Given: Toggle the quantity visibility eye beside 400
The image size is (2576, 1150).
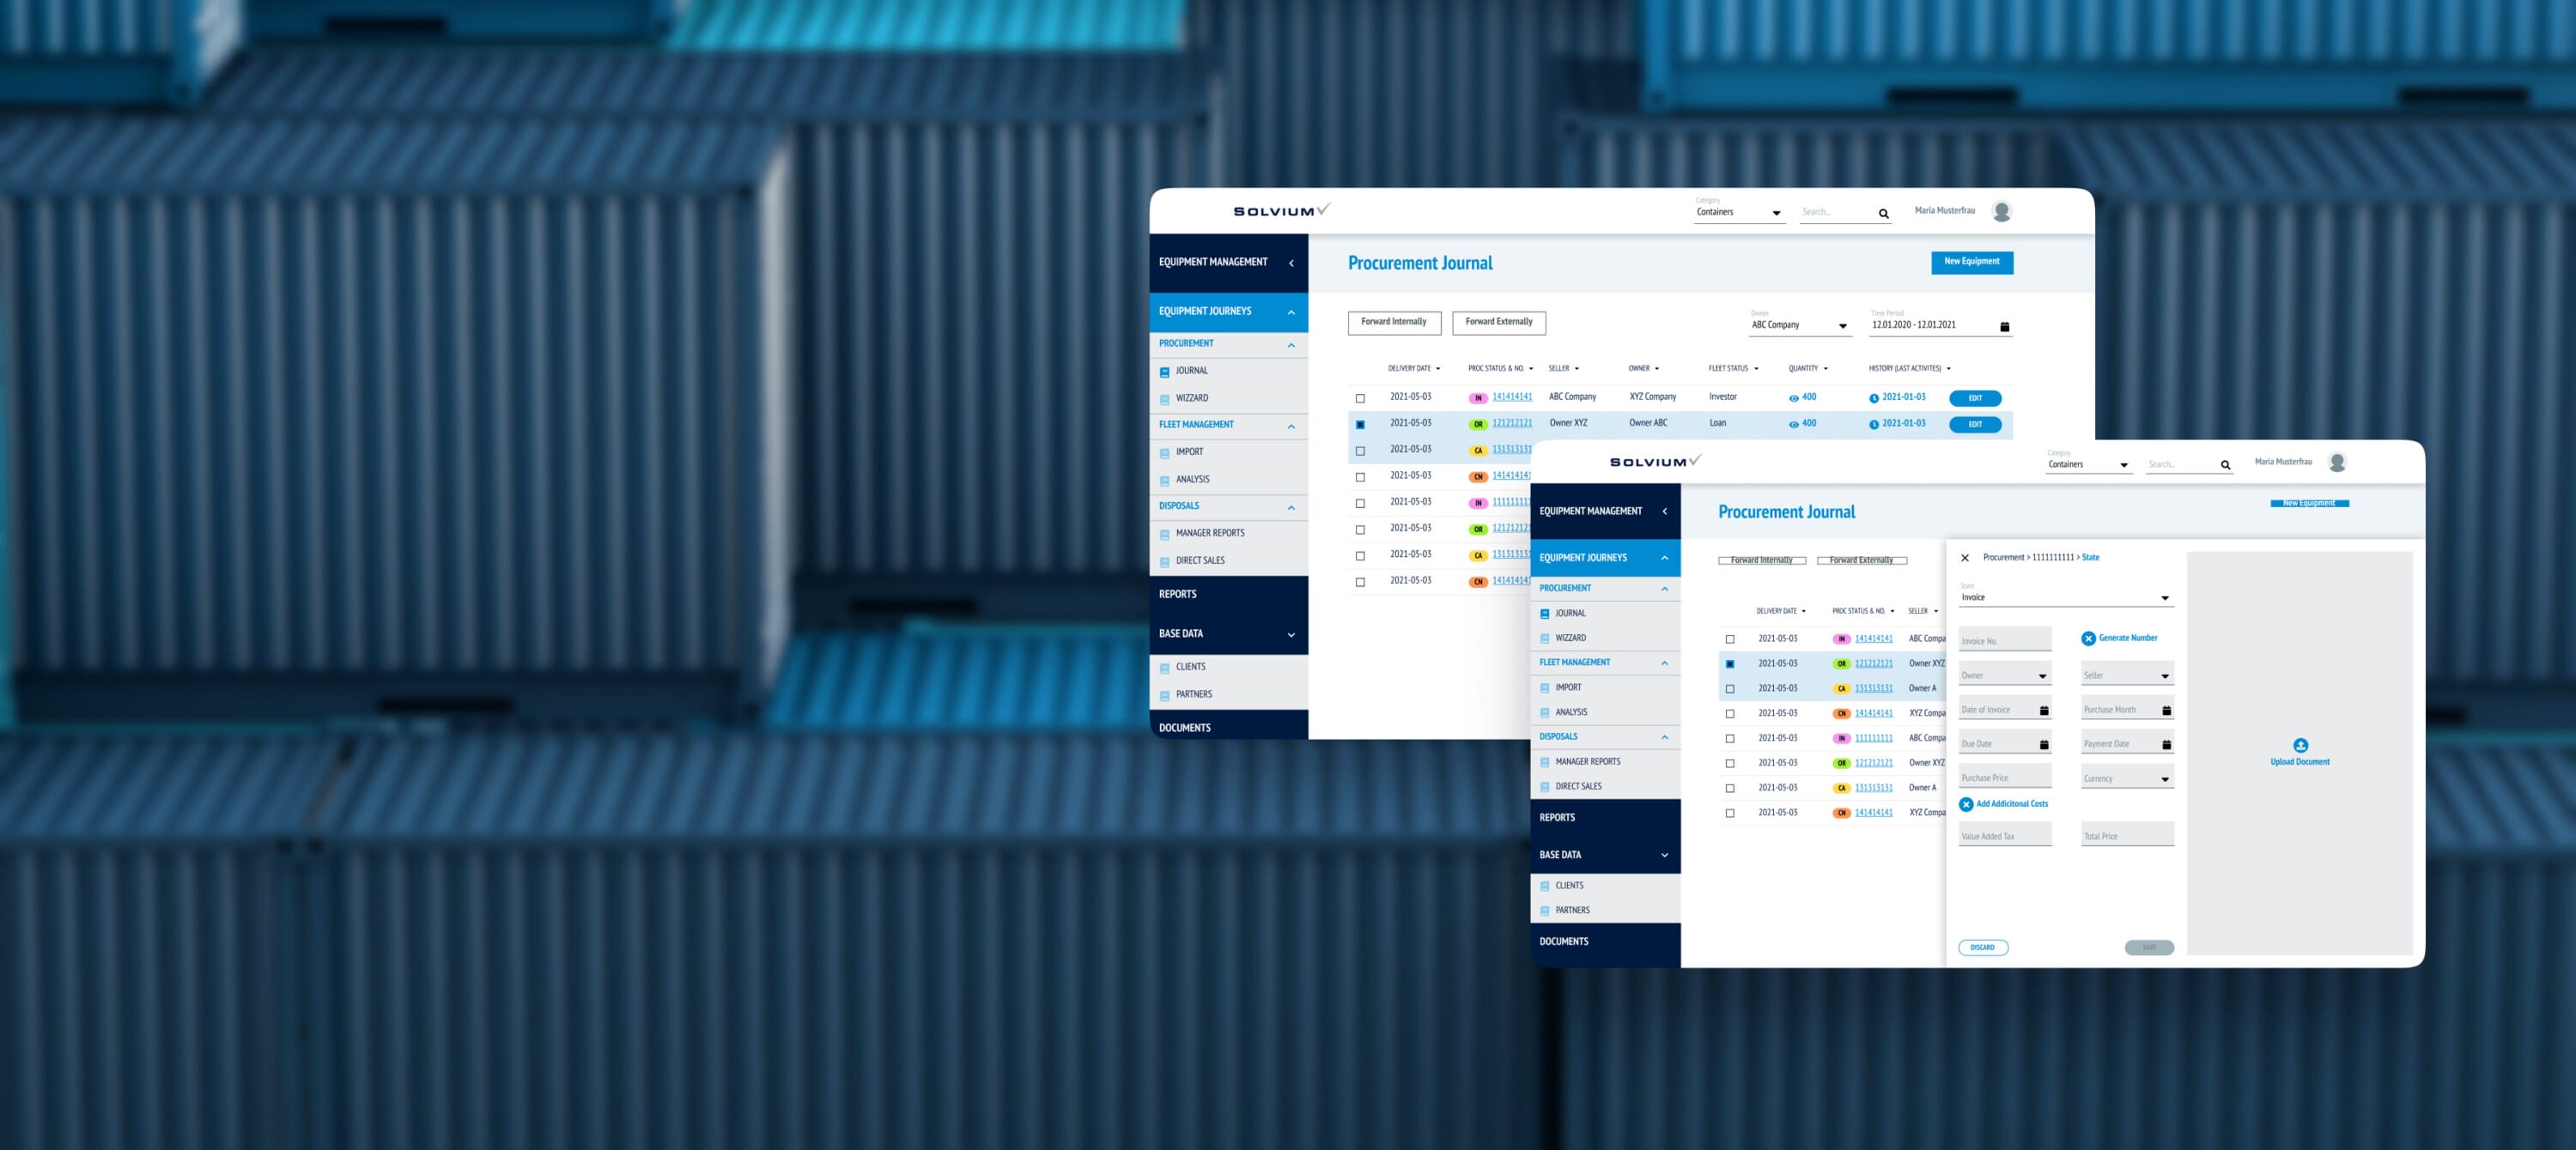Looking at the screenshot, I should click(x=1793, y=396).
